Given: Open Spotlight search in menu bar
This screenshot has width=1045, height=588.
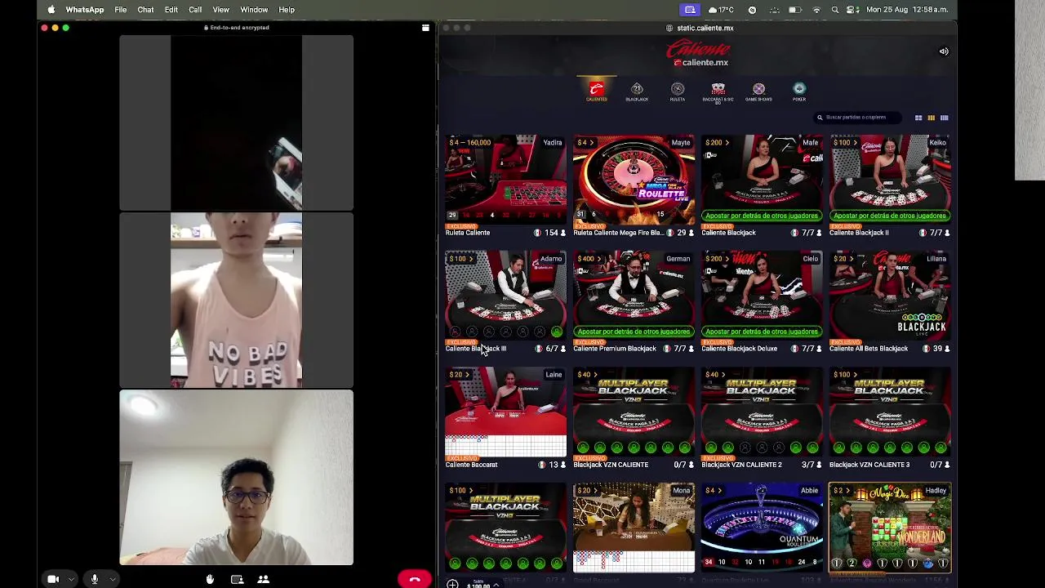Looking at the screenshot, I should point(834,10).
